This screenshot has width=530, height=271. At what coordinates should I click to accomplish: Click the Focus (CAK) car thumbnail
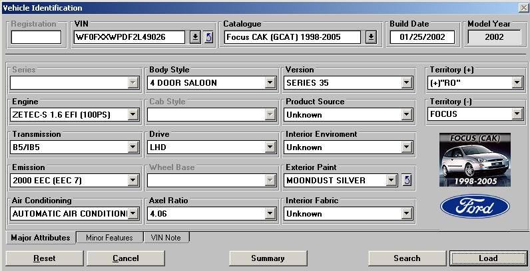point(475,159)
